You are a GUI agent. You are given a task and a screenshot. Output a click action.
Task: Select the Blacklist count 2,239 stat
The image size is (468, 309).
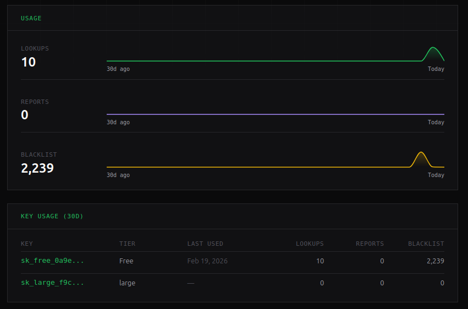[x=37, y=168]
